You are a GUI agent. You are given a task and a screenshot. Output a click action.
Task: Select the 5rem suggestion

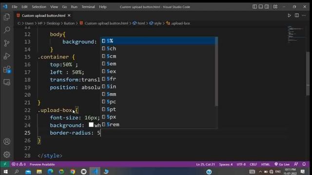(158, 124)
